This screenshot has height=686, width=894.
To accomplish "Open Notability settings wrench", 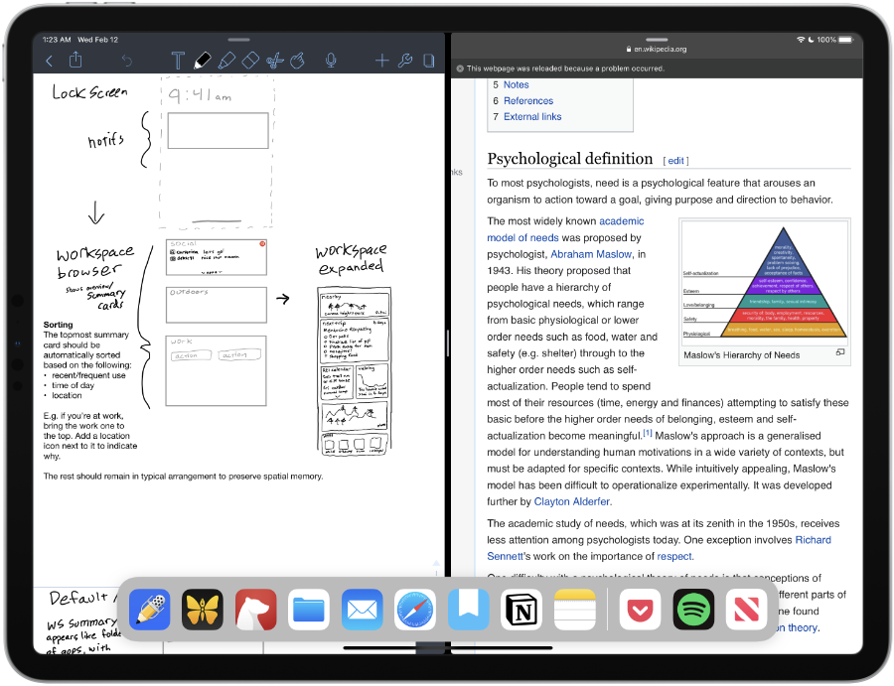I will point(405,61).
